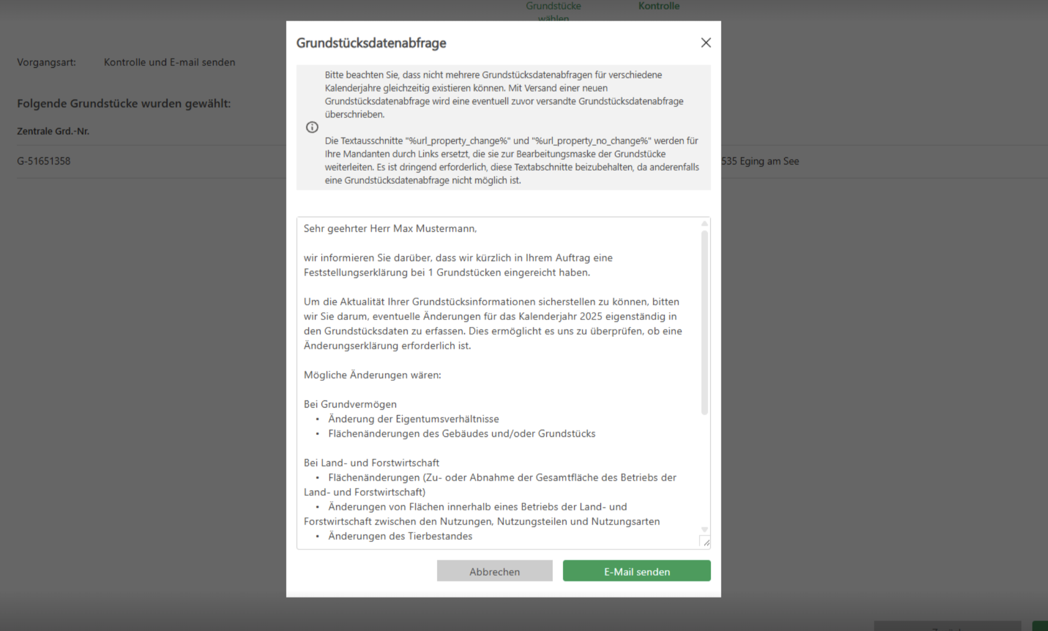This screenshot has width=1048, height=631.
Task: Click the 'Grundstücksdatenabfrage' dialog title
Action: point(371,43)
